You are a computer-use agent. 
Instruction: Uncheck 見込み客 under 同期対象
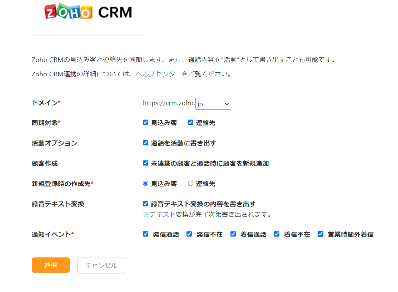145,123
